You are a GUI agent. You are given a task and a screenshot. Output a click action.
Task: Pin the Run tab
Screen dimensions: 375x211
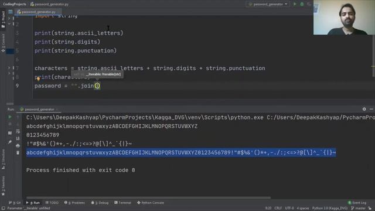click(x=10, y=142)
